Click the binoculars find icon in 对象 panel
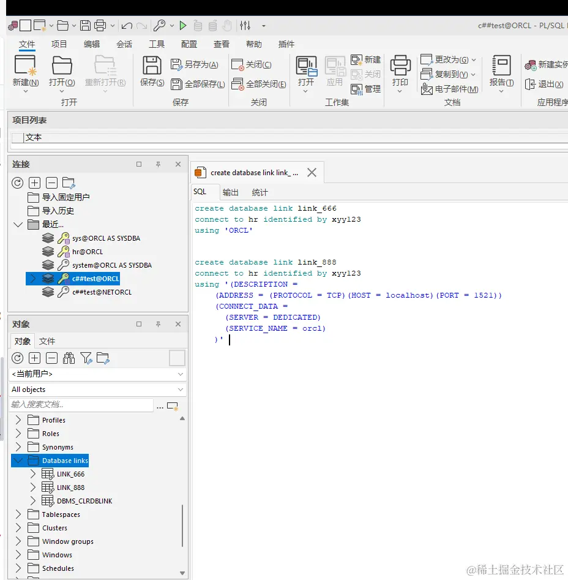Screen dimensions: 568x580 coord(69,358)
